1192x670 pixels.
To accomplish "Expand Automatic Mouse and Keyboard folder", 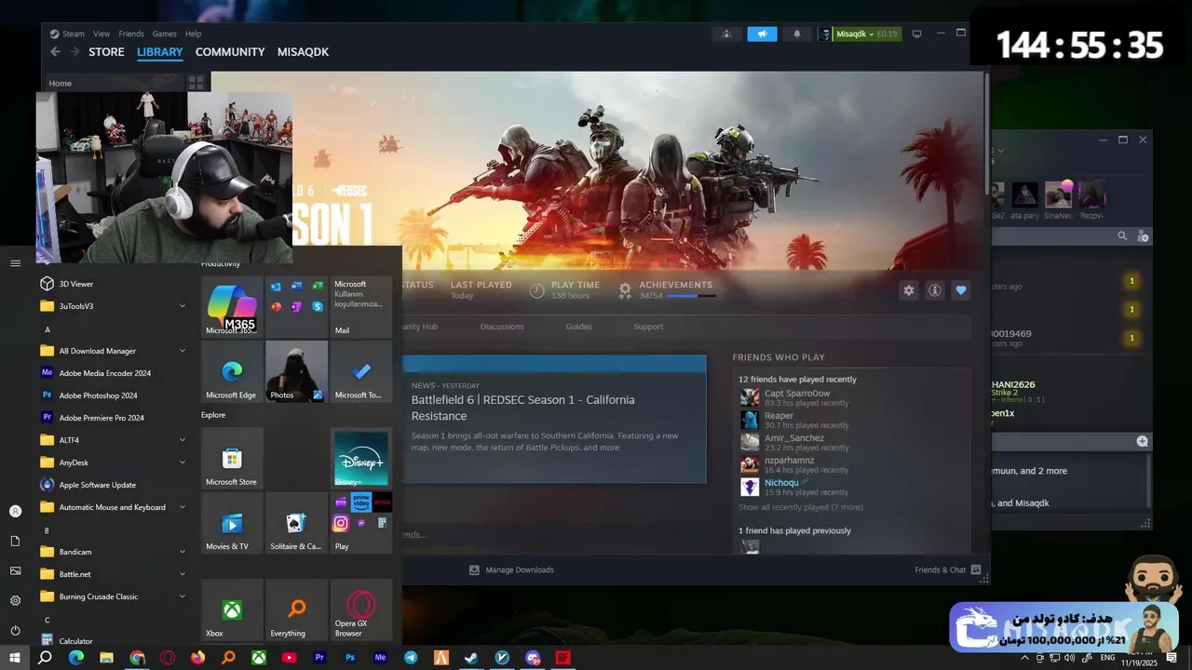I will (113, 507).
